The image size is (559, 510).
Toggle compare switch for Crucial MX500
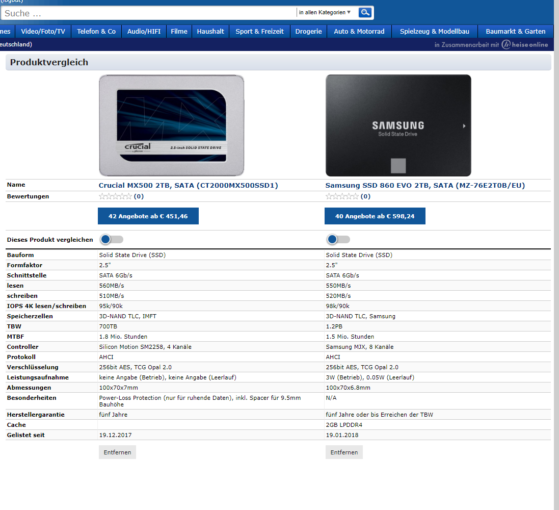111,240
